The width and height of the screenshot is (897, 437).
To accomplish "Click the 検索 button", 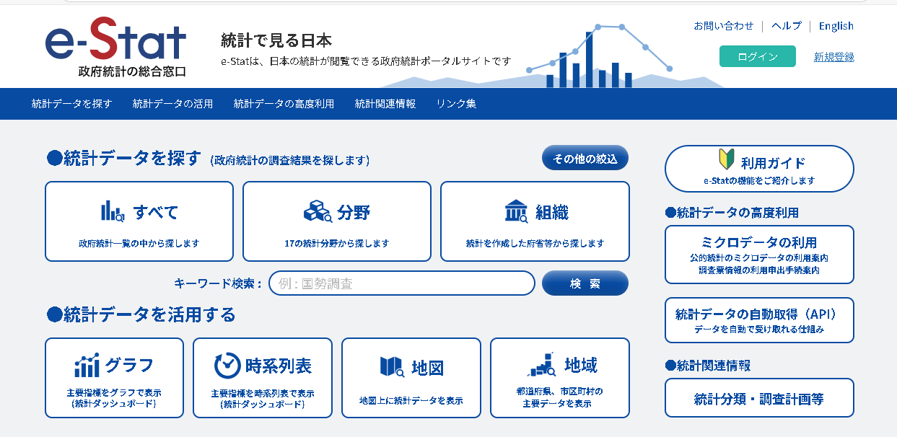I will pos(585,283).
